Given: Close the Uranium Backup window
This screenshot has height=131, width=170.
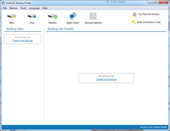Looking at the screenshot, I should click(x=164, y=2).
